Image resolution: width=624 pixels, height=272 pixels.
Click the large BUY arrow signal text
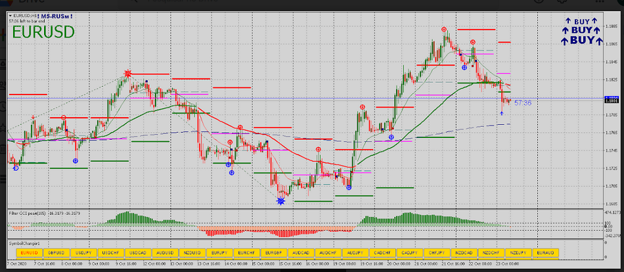click(x=581, y=40)
